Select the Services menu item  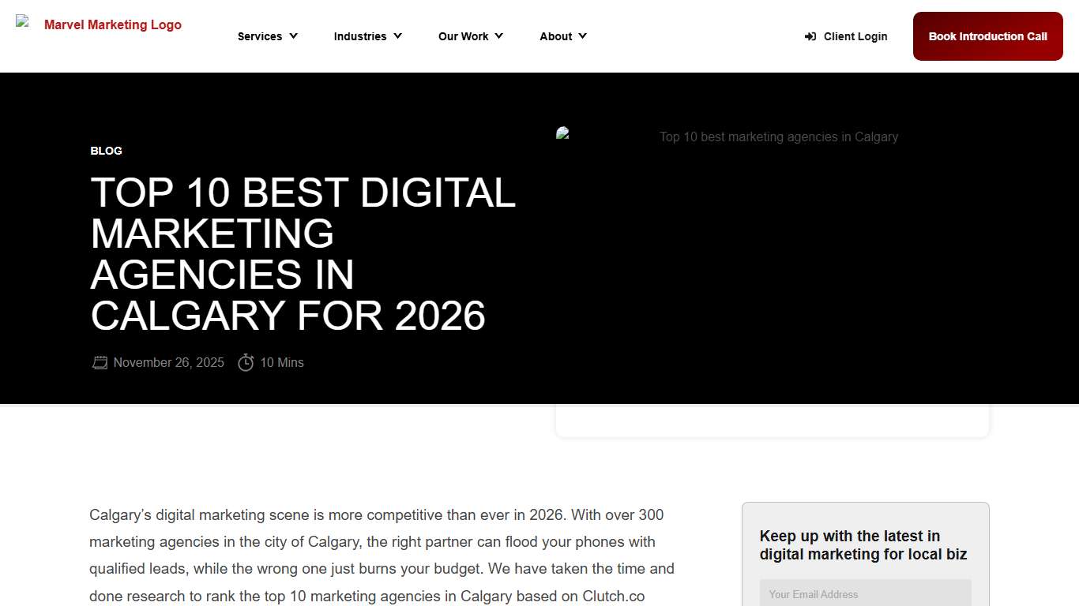click(259, 36)
